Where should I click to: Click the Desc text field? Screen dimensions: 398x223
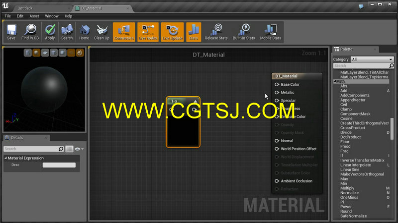(59, 165)
